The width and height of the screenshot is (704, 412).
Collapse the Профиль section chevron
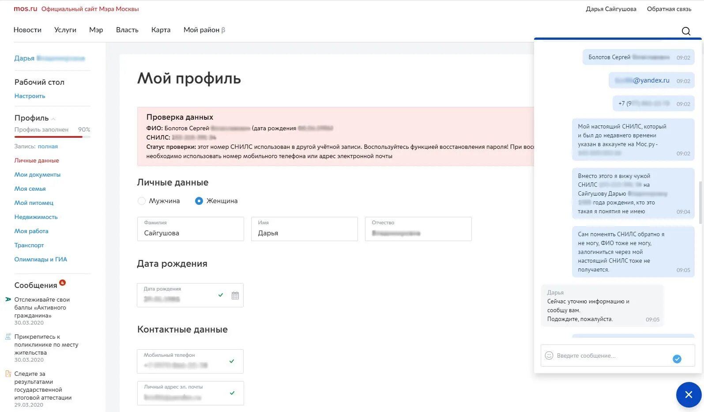[53, 119]
